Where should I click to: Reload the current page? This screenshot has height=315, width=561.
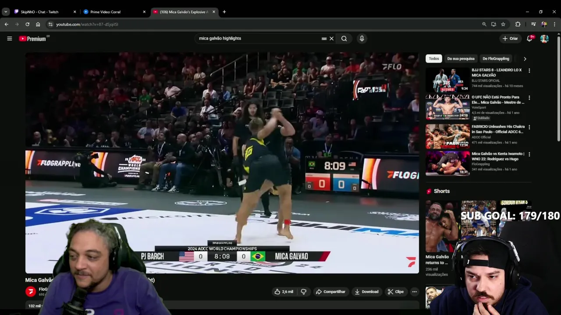point(27,24)
